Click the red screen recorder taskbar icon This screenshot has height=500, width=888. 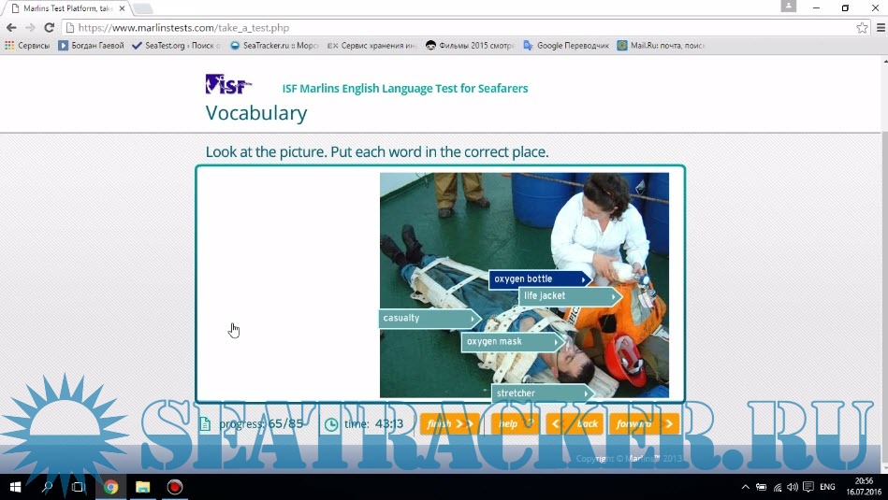[x=174, y=487]
